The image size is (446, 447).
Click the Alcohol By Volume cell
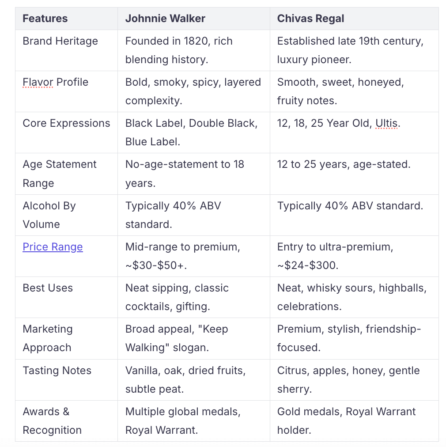[66, 215]
